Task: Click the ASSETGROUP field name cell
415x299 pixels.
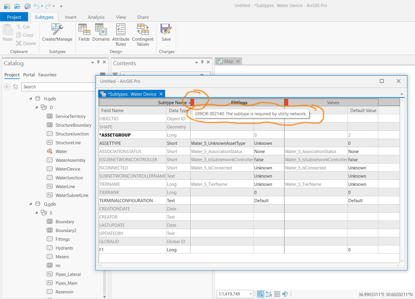Action: 133,135
